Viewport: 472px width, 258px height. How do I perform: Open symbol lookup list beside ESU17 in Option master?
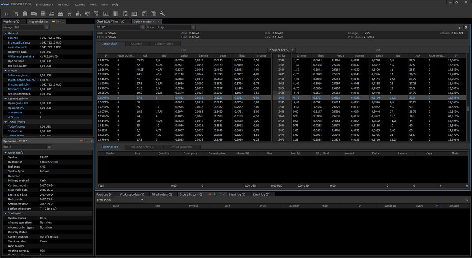[x=142, y=27]
